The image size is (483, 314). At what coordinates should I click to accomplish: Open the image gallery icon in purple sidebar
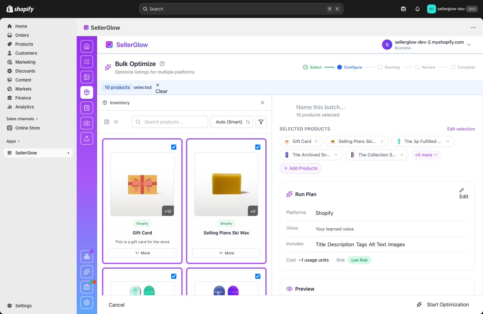pos(87,77)
